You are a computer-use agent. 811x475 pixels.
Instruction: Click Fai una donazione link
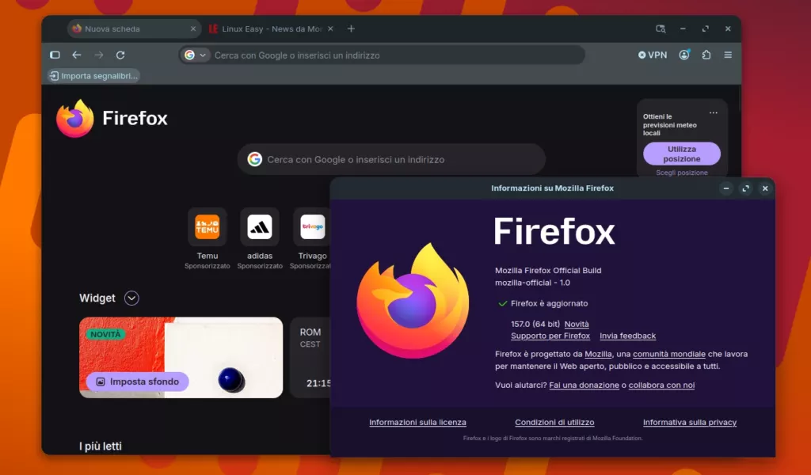[x=584, y=385]
